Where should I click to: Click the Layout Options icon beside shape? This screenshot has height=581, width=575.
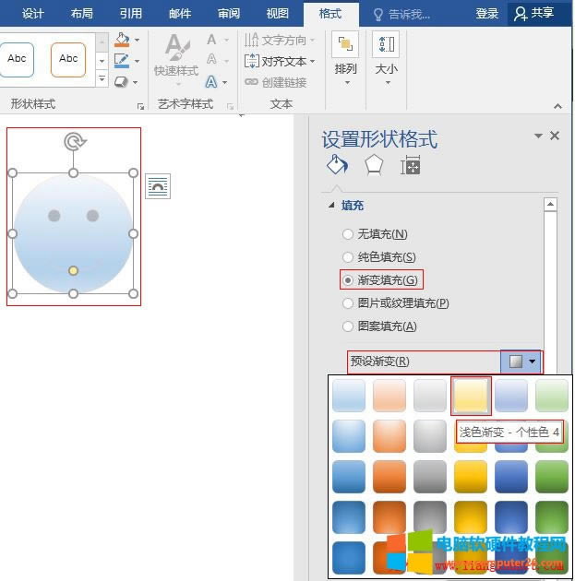158,186
